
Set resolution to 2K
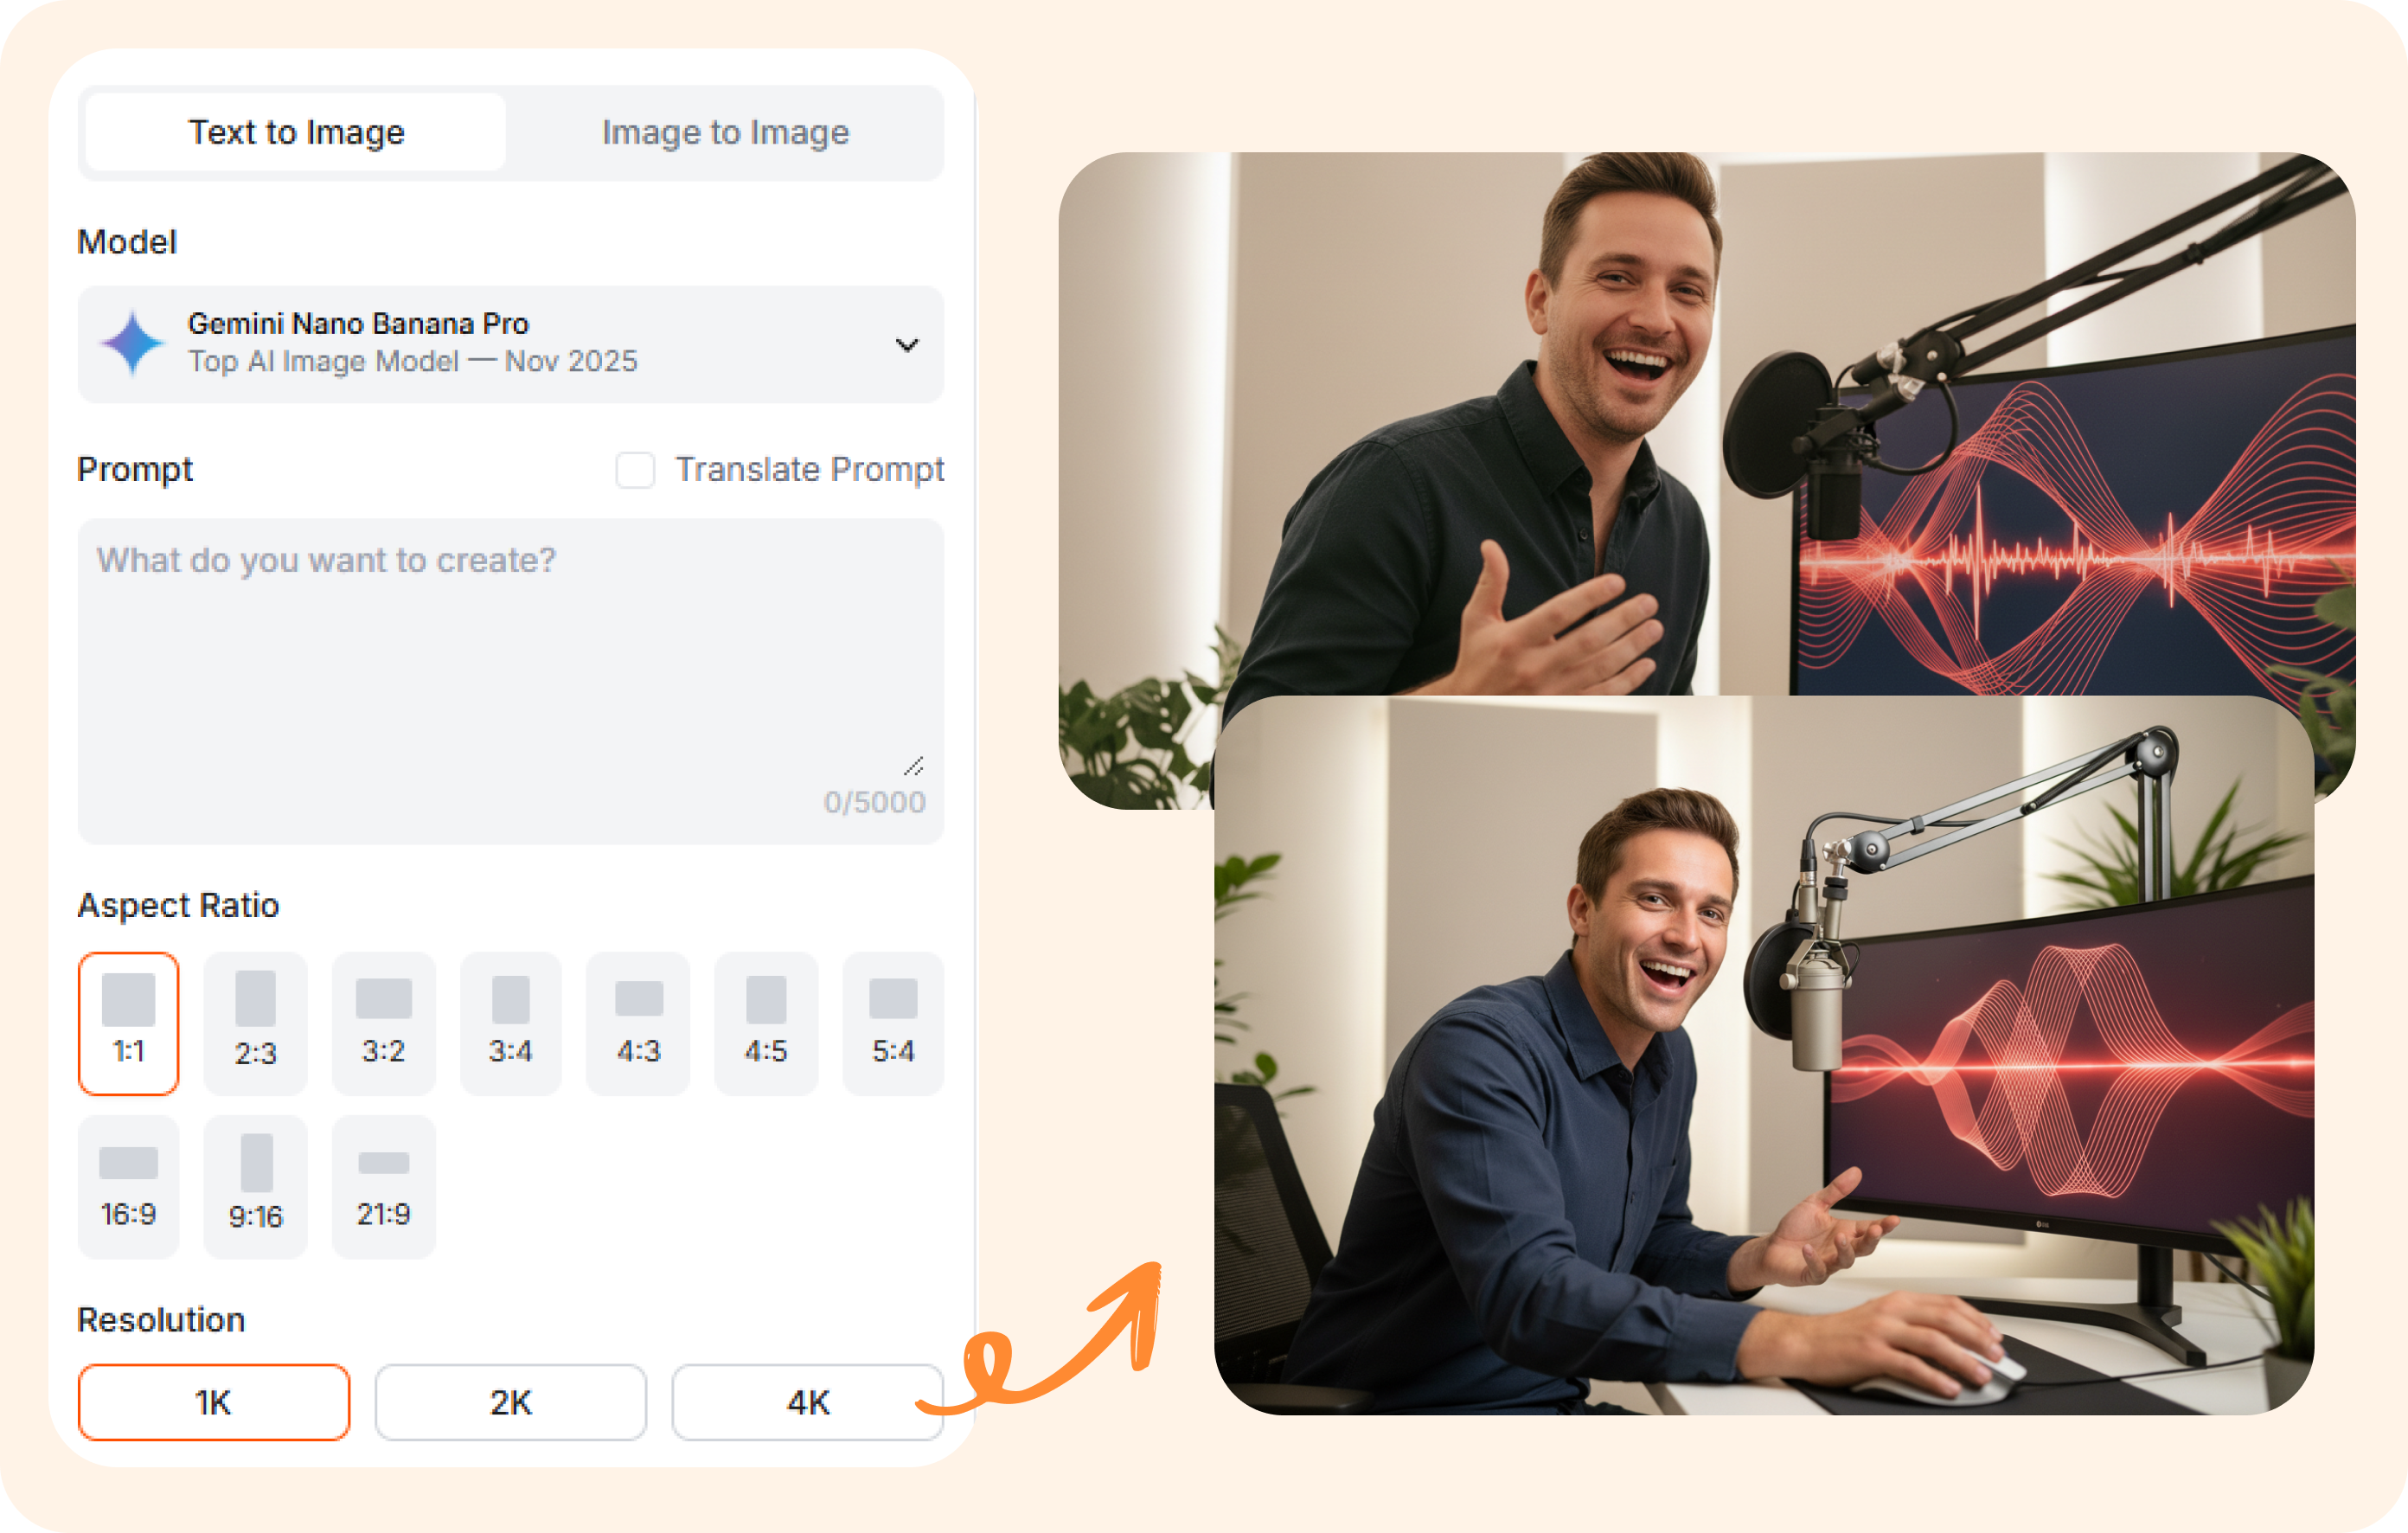[x=510, y=1402]
